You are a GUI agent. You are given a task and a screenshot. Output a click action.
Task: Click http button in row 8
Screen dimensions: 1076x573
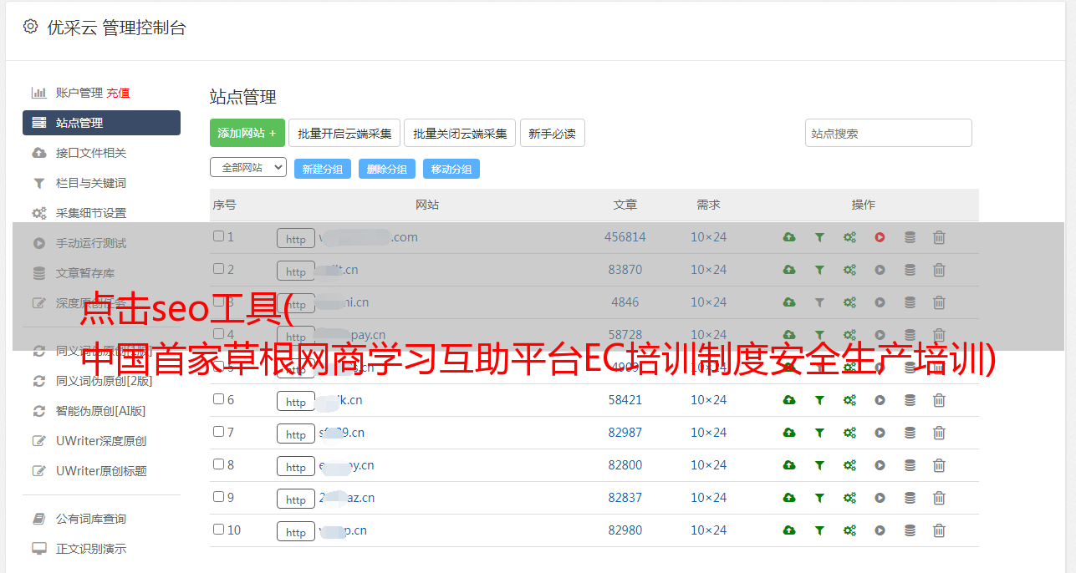(x=296, y=466)
